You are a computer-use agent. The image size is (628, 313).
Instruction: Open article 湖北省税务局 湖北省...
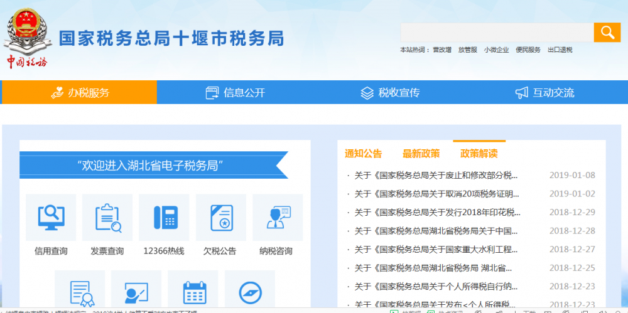(x=433, y=268)
